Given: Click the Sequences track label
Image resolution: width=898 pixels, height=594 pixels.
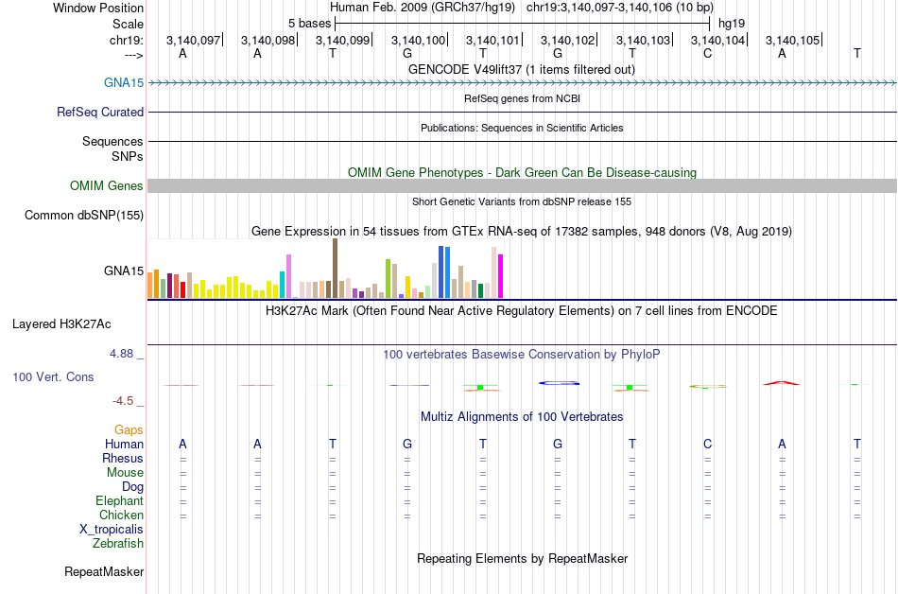Looking at the screenshot, I should point(112,141).
